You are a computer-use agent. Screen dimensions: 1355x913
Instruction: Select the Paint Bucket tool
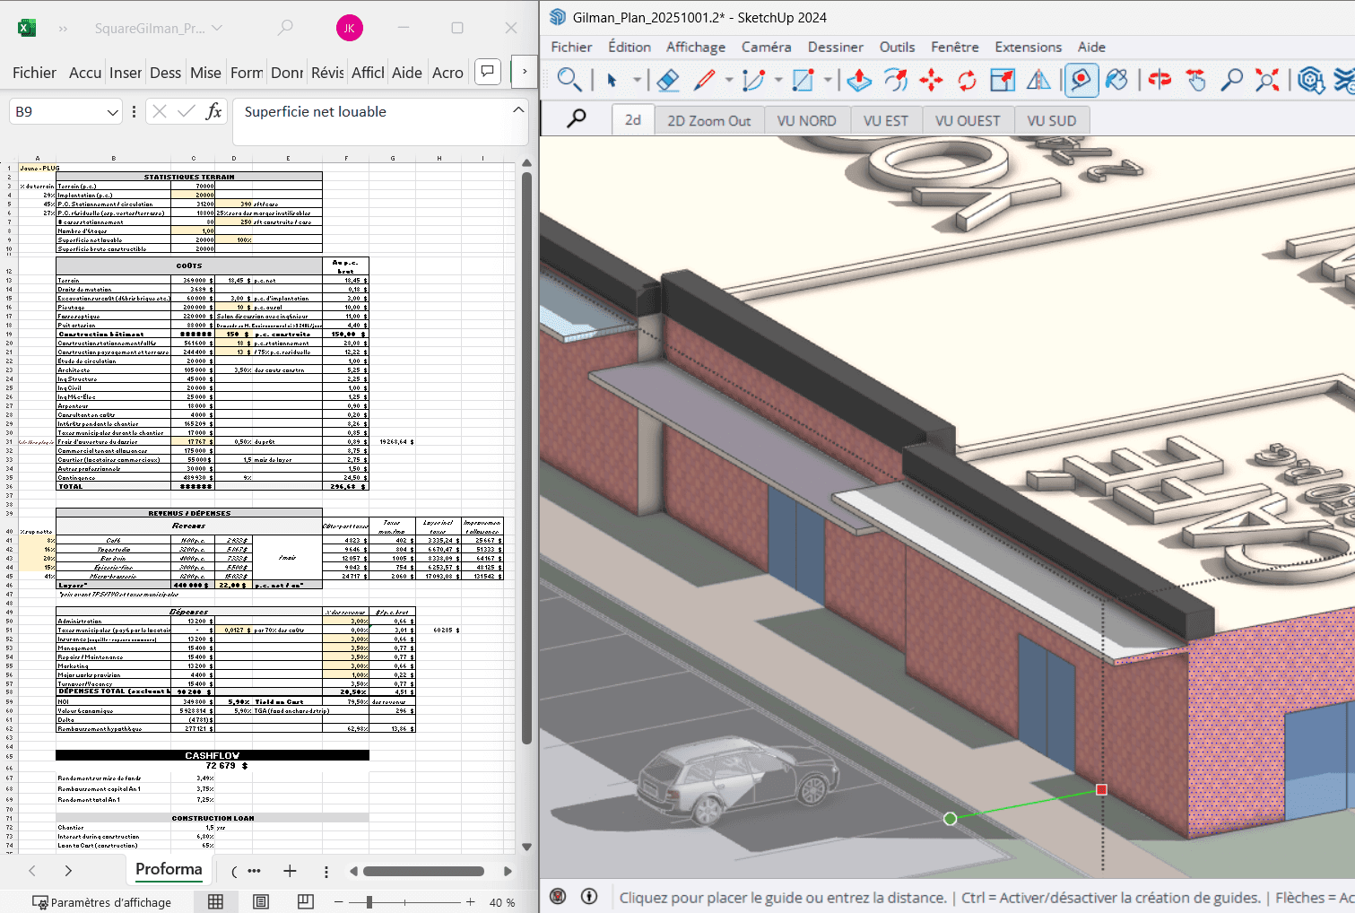[1116, 81]
